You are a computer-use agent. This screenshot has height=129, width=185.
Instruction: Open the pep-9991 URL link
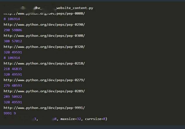[44, 108]
